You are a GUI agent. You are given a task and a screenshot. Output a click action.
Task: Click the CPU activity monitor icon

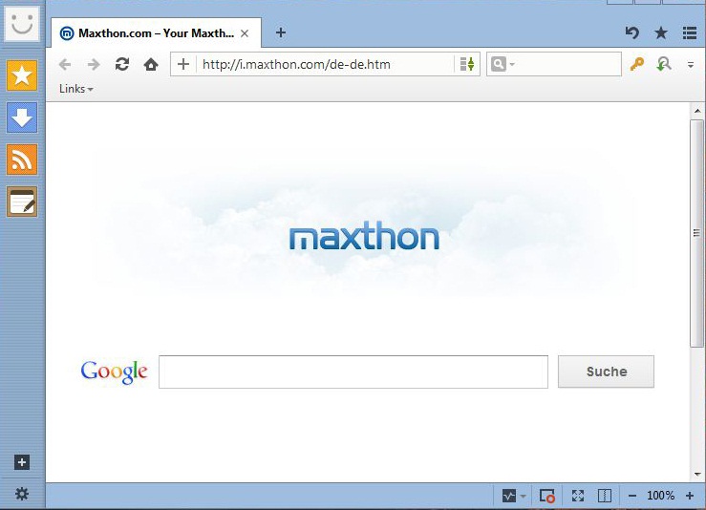pos(509,496)
